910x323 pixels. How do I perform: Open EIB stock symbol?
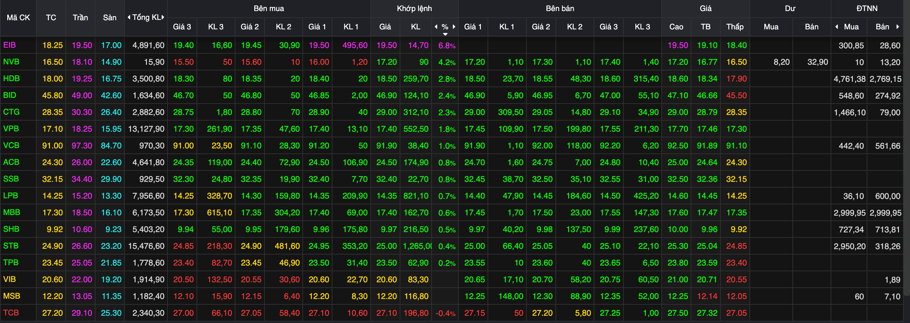coord(9,45)
